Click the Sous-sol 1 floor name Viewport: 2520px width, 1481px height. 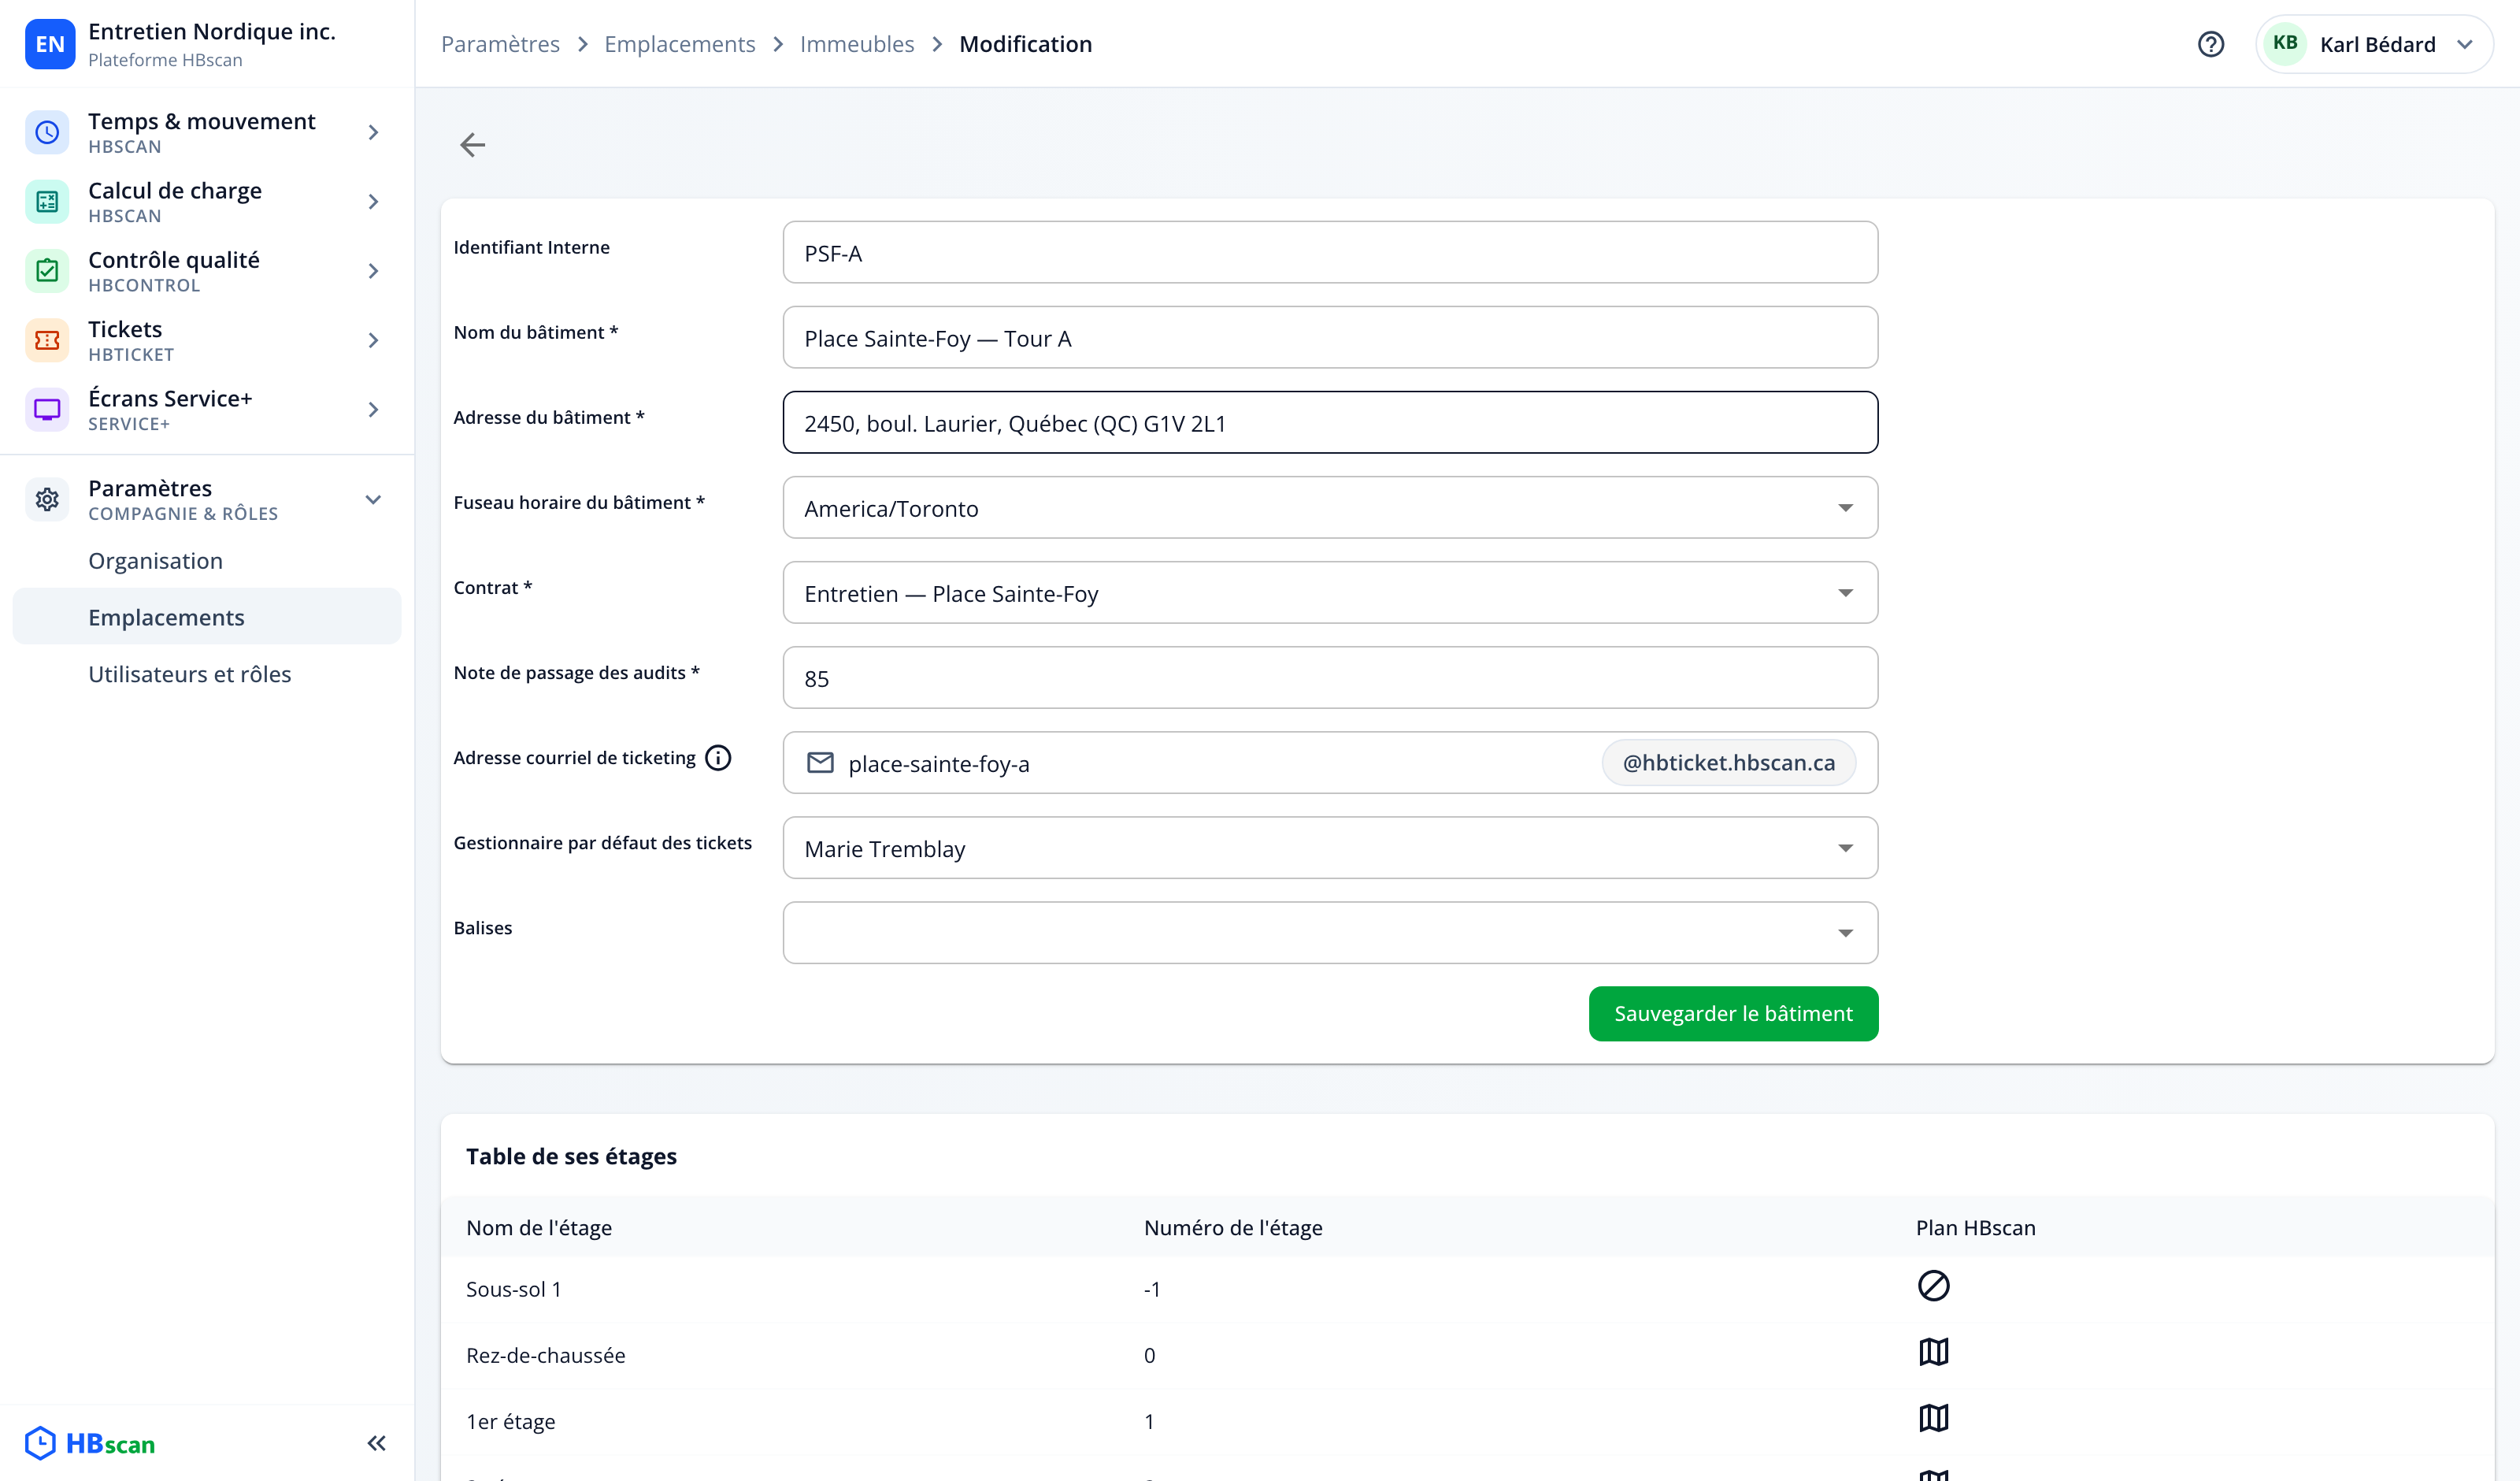514,1289
